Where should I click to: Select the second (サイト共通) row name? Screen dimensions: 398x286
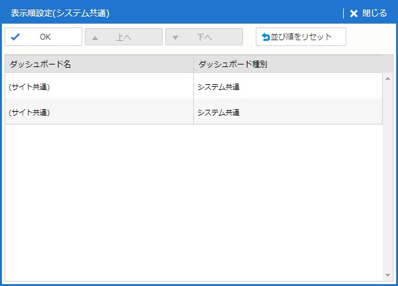tap(29, 112)
